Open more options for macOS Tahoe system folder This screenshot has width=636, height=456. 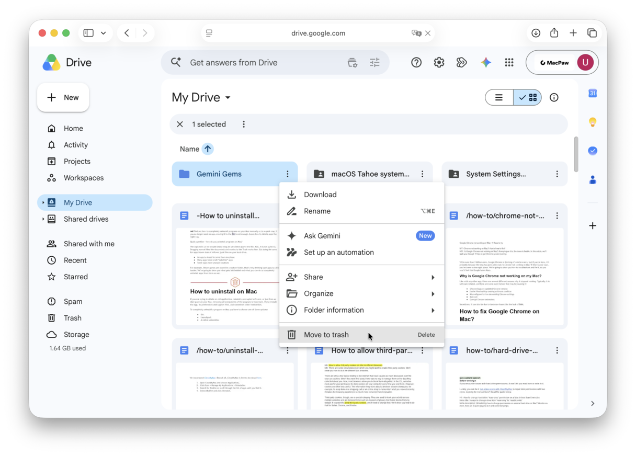pyautogui.click(x=422, y=174)
